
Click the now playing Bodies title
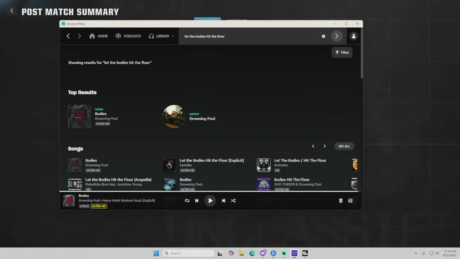click(84, 196)
